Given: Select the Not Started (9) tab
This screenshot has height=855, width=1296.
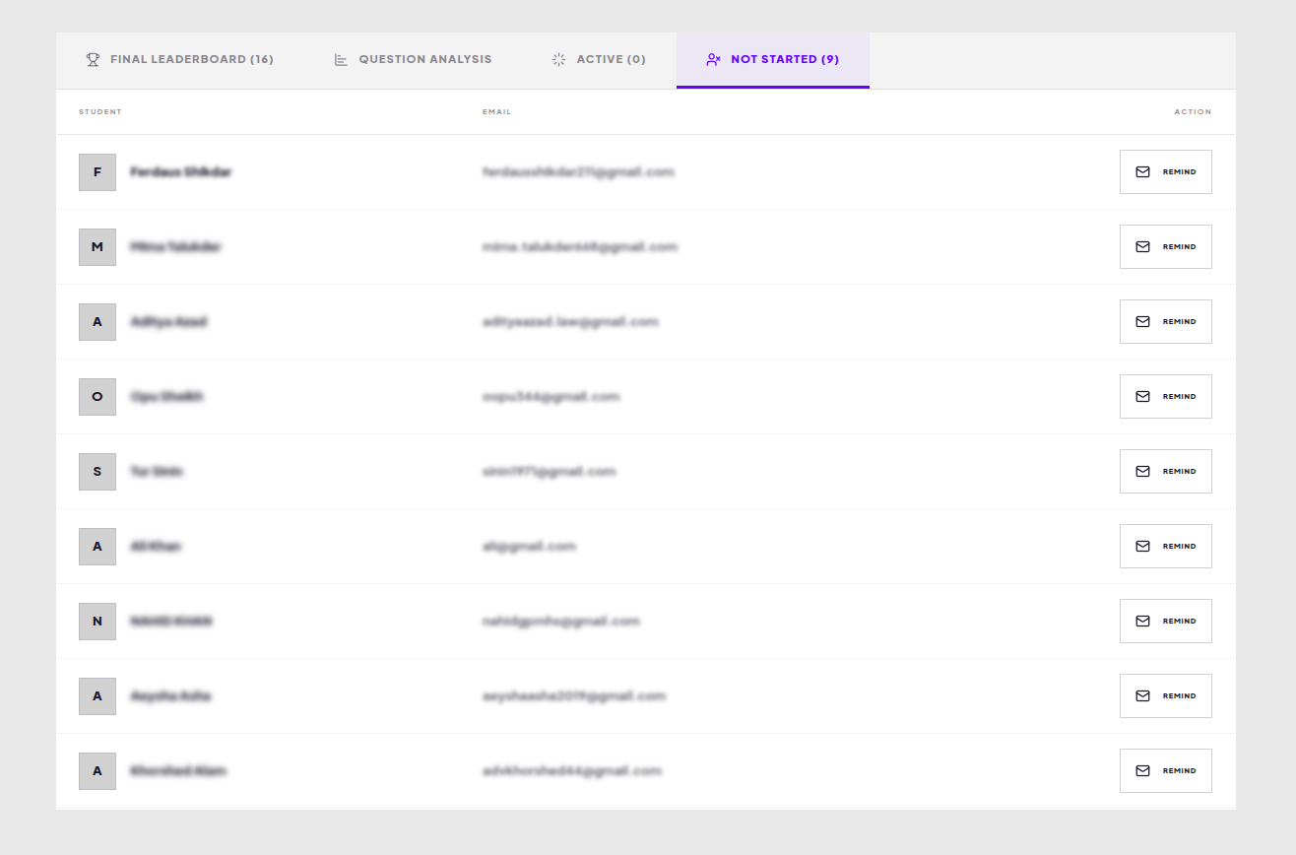Looking at the screenshot, I should [773, 60].
